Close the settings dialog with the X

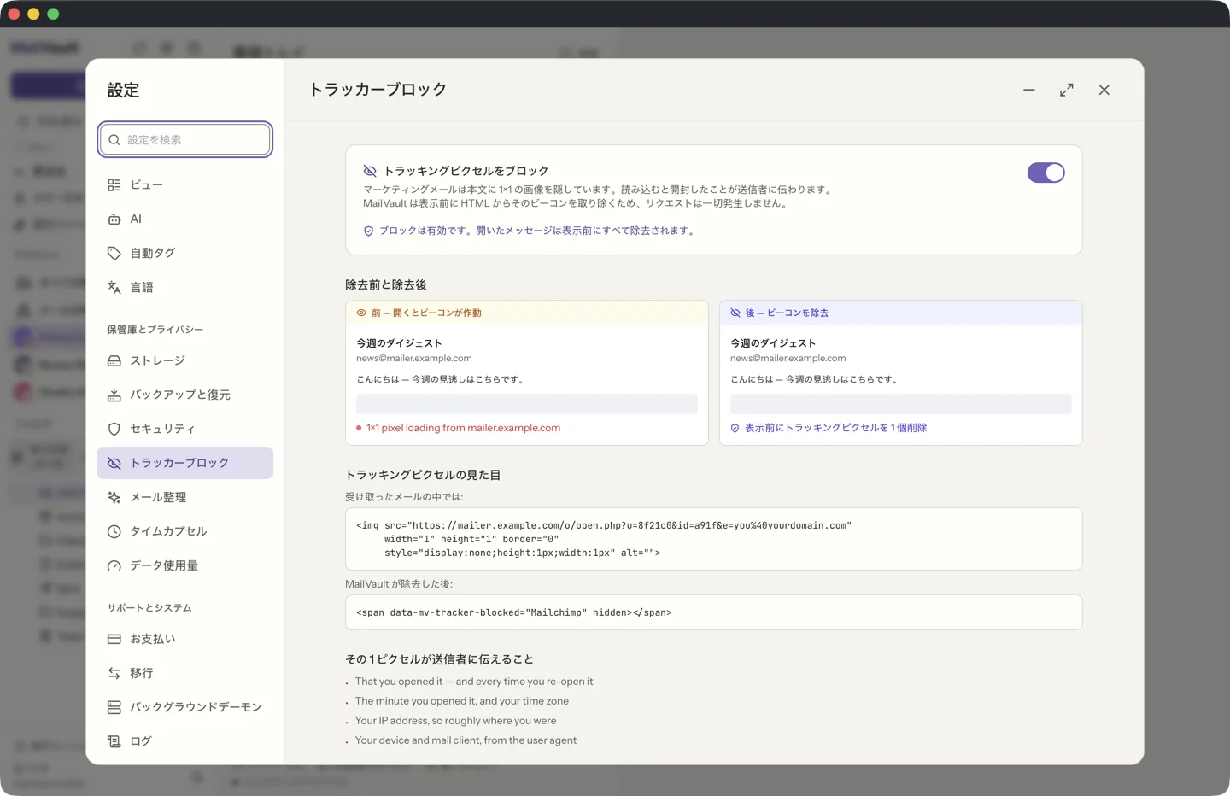(1104, 90)
